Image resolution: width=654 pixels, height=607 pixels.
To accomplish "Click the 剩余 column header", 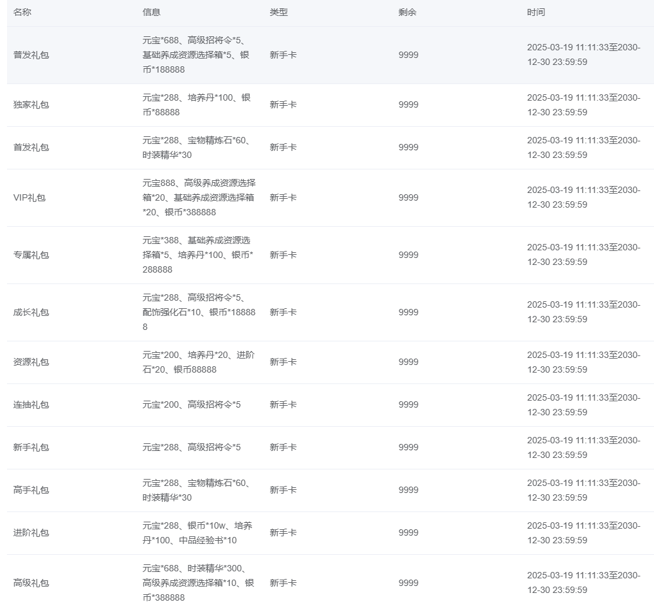I will coord(408,12).
